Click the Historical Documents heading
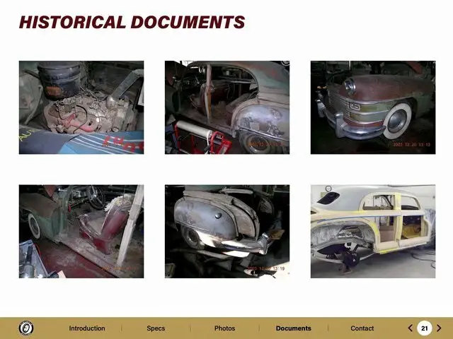This screenshot has height=339, width=453. (x=132, y=23)
